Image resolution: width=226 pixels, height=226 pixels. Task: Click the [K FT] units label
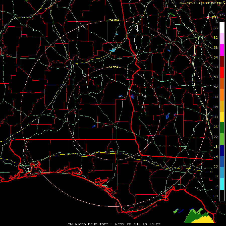(212, 17)
